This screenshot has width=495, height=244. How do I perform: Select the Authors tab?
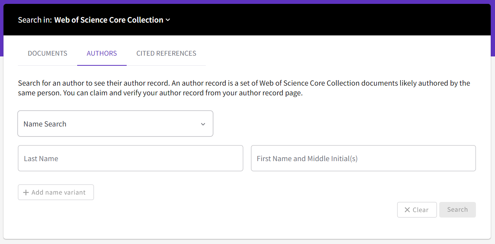click(x=102, y=53)
